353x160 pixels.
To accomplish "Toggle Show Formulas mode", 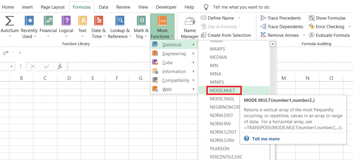I will (x=327, y=18).
